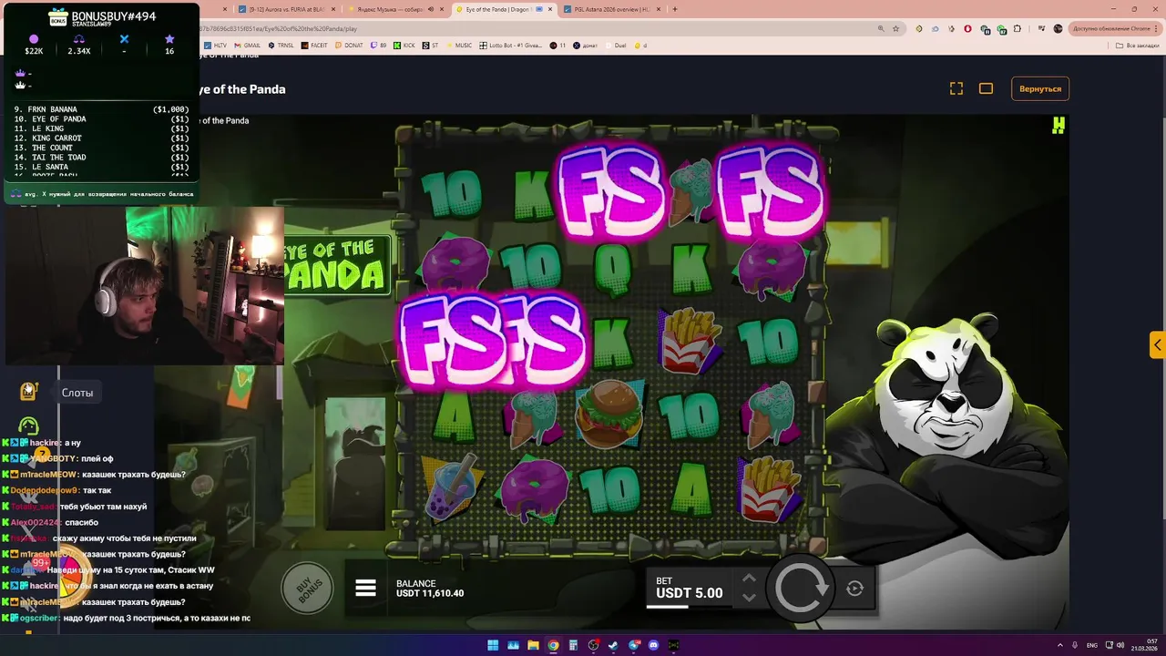Enter fullscreen mode for the game
The image size is (1166, 656).
coord(956,88)
